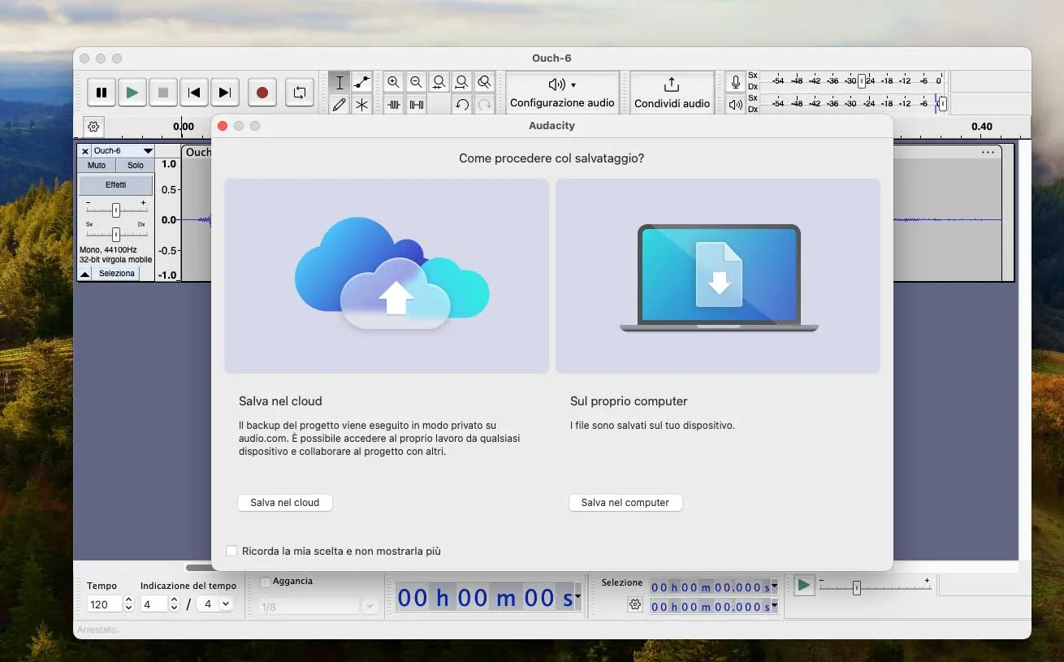Viewport: 1064px width, 662px height.
Task: Click the microphone record meter icon
Action: [736, 82]
